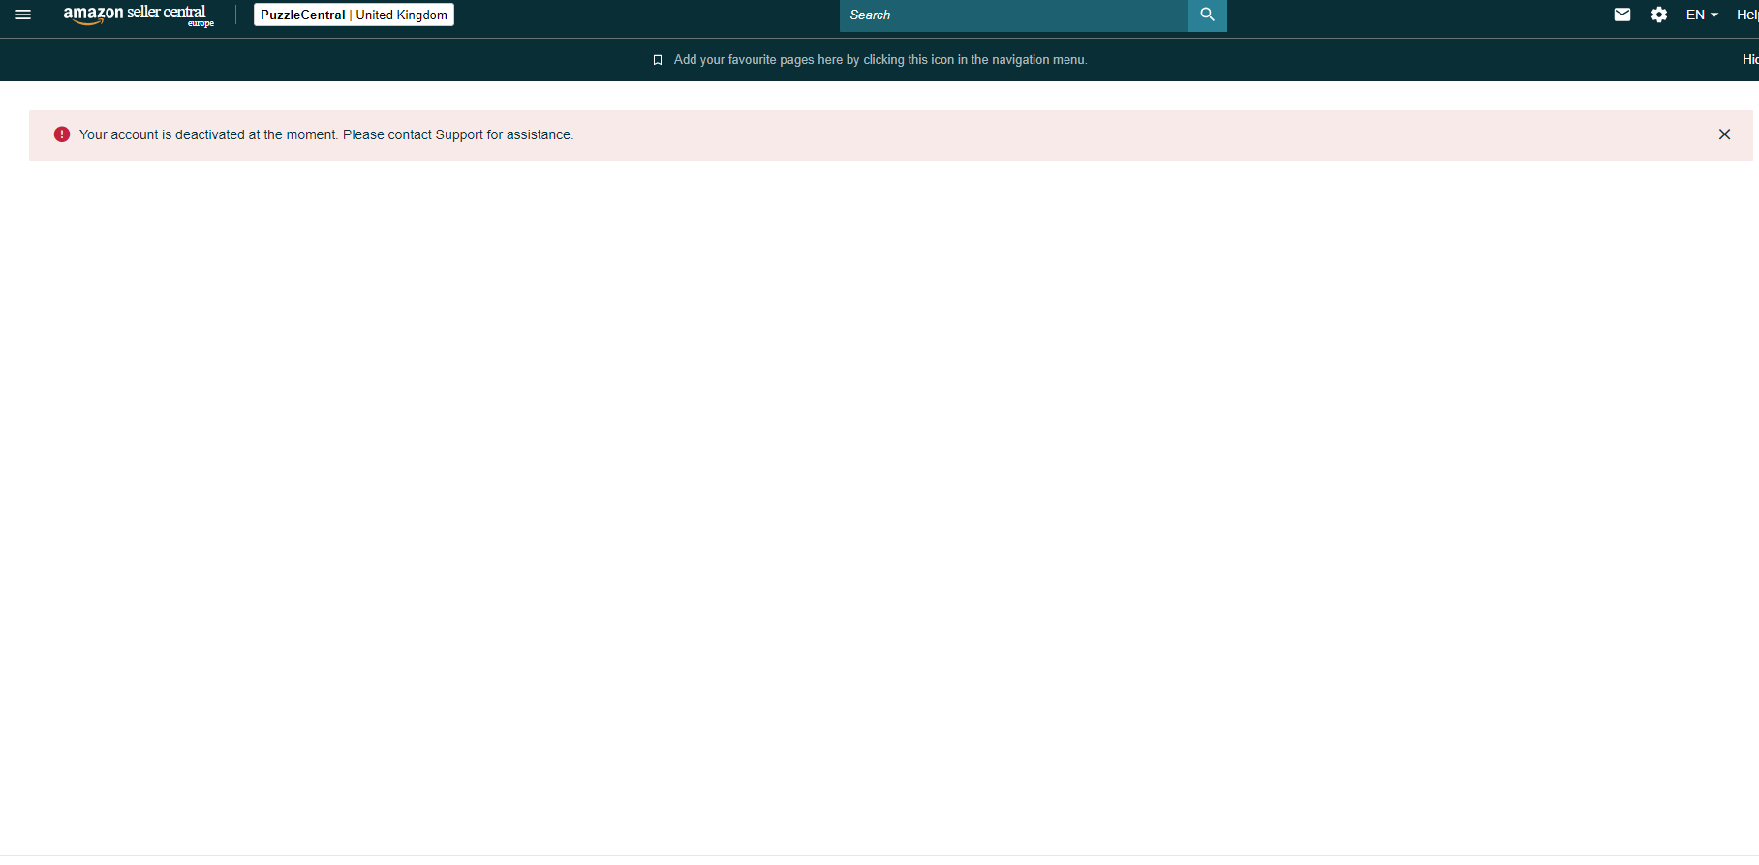The image size is (1759, 865).
Task: Open messages envelope icon
Action: click(x=1622, y=15)
